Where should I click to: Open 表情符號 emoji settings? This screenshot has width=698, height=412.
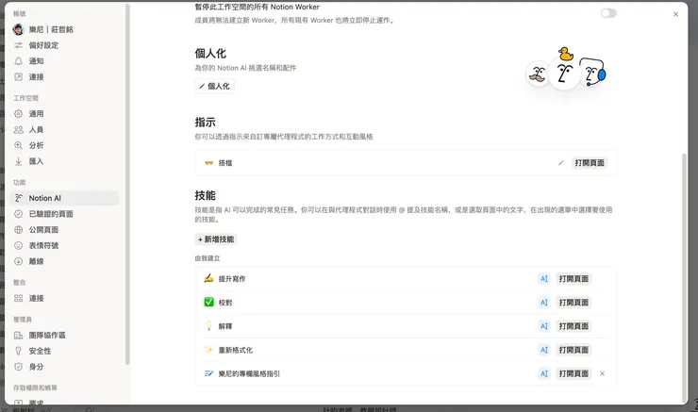tap(64, 246)
